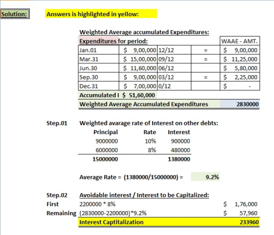
Task: Click the "06/12" fraction cell
Action: 174,68
